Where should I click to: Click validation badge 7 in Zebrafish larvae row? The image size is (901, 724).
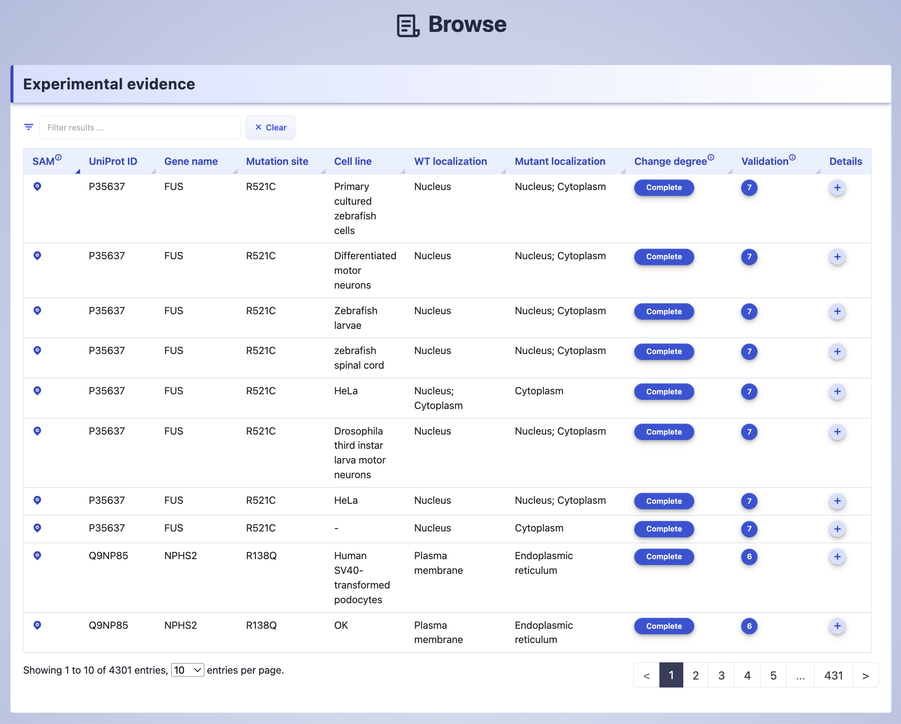749,312
